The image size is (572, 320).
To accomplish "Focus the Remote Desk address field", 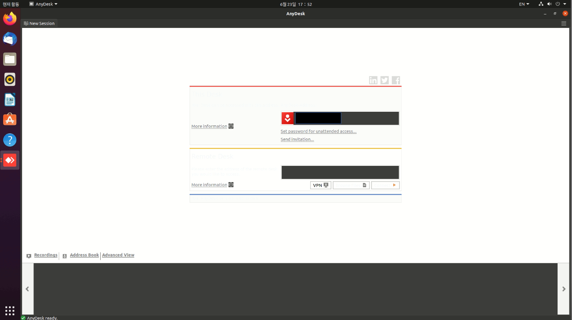I will (x=340, y=172).
